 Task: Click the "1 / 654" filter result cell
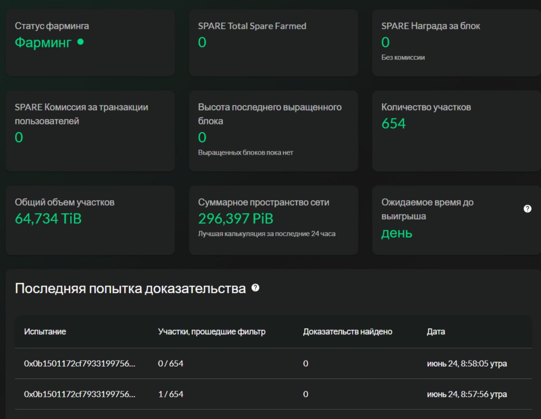171,394
